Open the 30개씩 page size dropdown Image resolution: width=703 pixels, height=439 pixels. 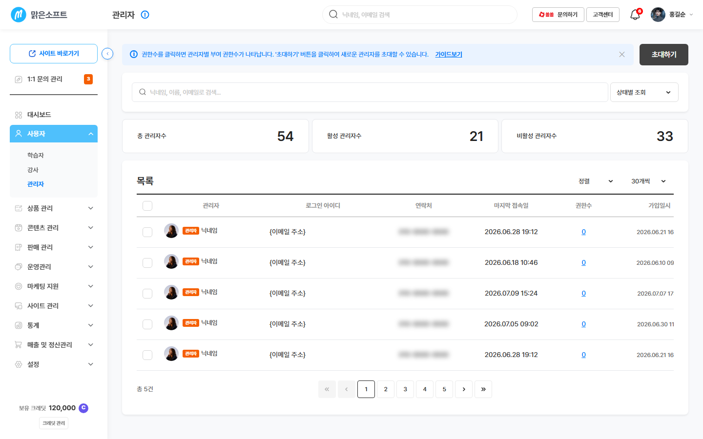click(648, 181)
